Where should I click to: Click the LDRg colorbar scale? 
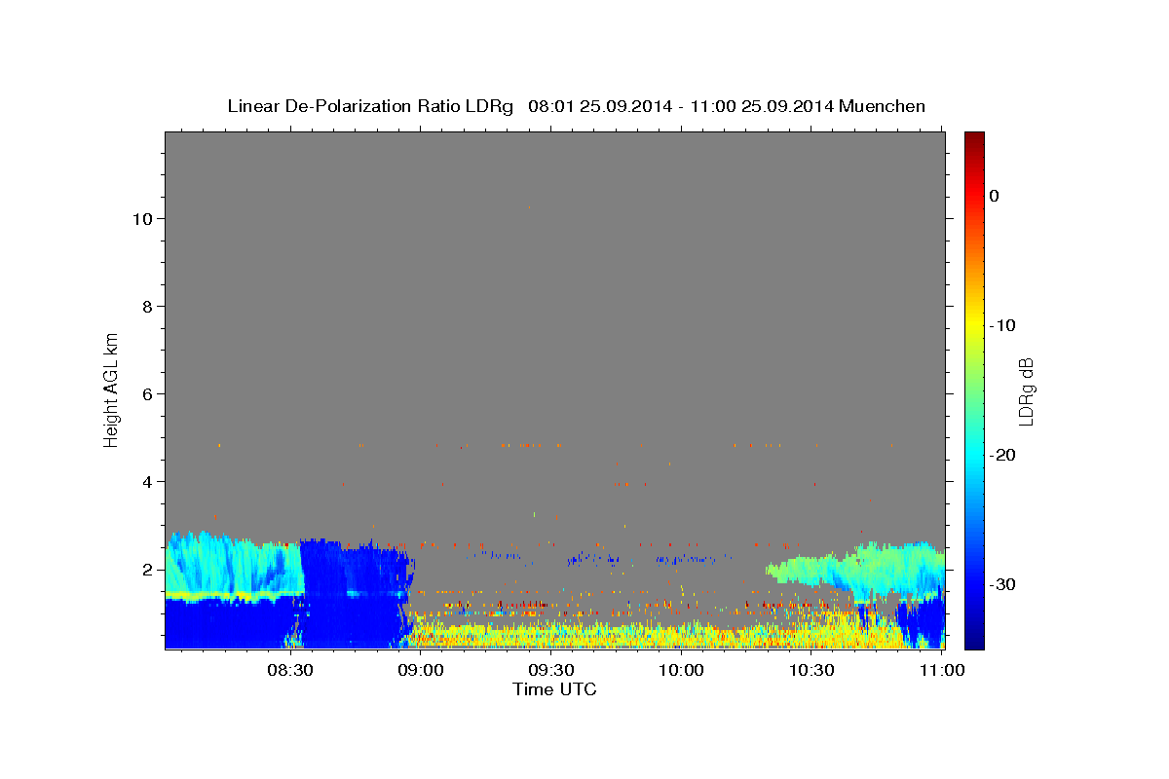coord(974,390)
